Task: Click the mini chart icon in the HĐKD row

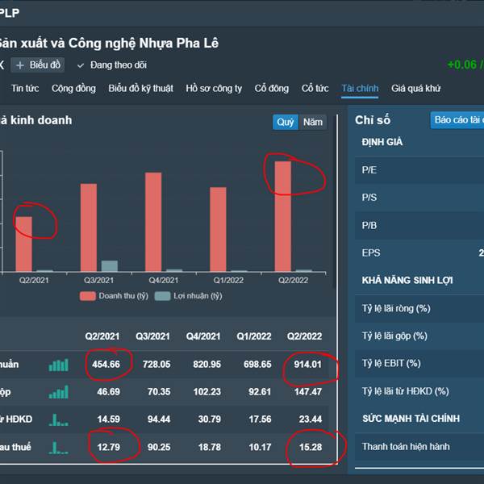Action: [x=58, y=419]
